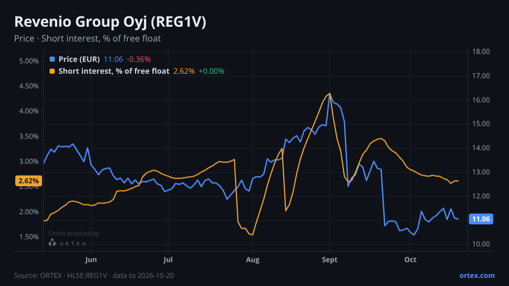Image resolution: width=509 pixels, height=286 pixels.
Task: Click the -0.36% price change value
Action: 139,59
